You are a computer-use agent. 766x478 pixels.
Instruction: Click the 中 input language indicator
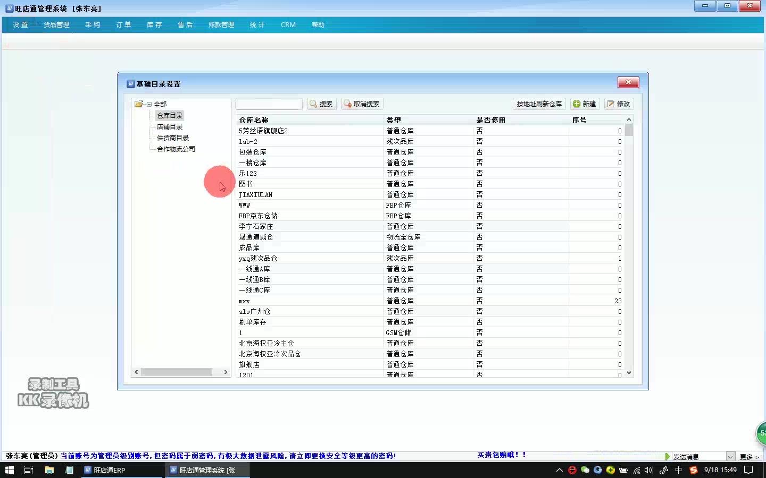678,470
